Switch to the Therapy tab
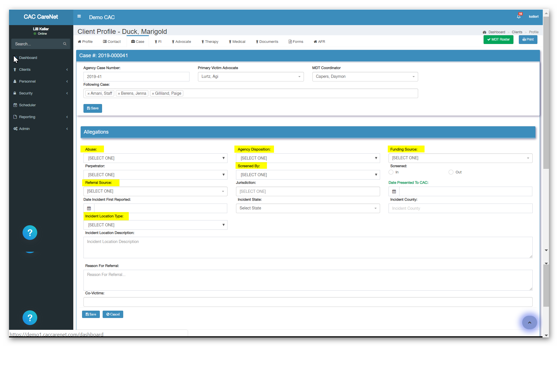558x369 pixels. pos(210,42)
